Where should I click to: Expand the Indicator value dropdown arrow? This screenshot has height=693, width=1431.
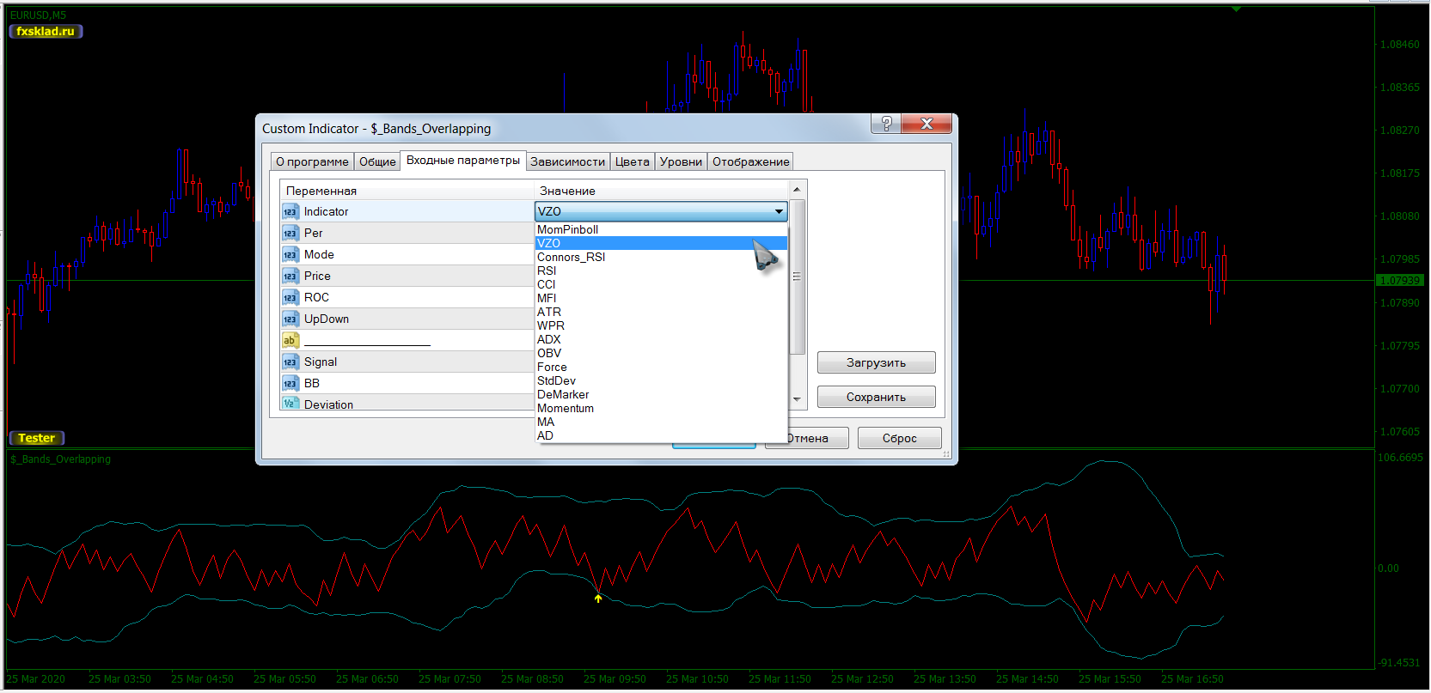779,211
